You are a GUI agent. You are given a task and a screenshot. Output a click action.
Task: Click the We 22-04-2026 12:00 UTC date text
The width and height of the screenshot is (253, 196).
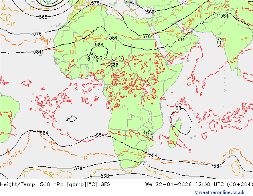coord(199,184)
